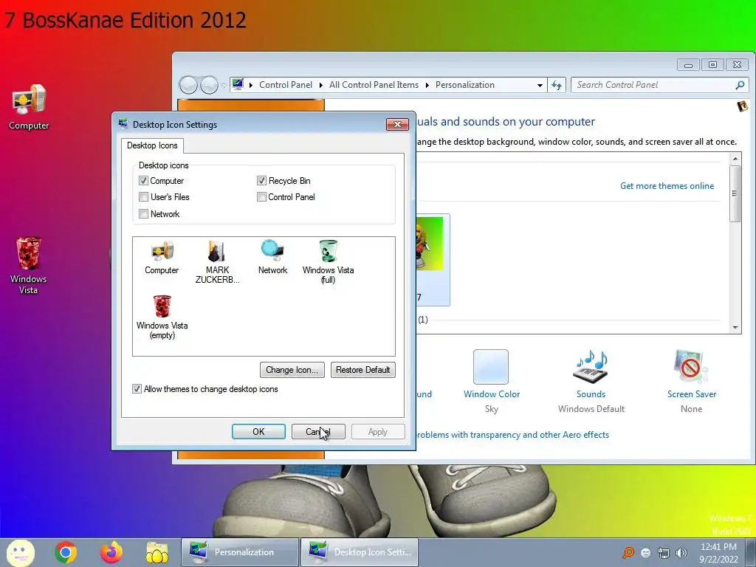Click the themes list scroll down arrow
This screenshot has width=756, height=567.
[735, 327]
